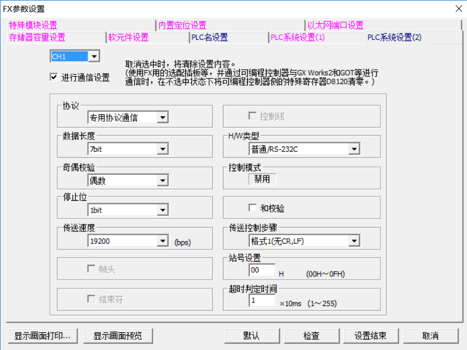Expand the 传送控制步骤 format dropdown
Viewport: 467px width, 350px height.
tap(353, 241)
